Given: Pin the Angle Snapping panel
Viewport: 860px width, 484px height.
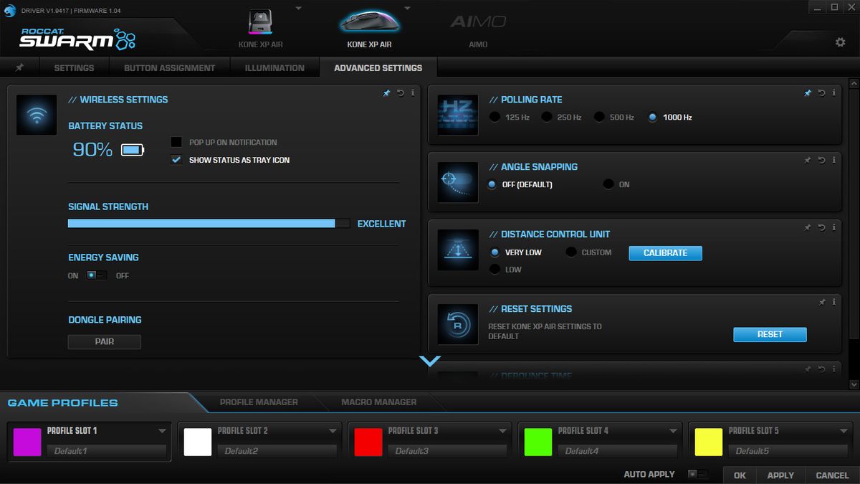Looking at the screenshot, I should click(x=808, y=161).
